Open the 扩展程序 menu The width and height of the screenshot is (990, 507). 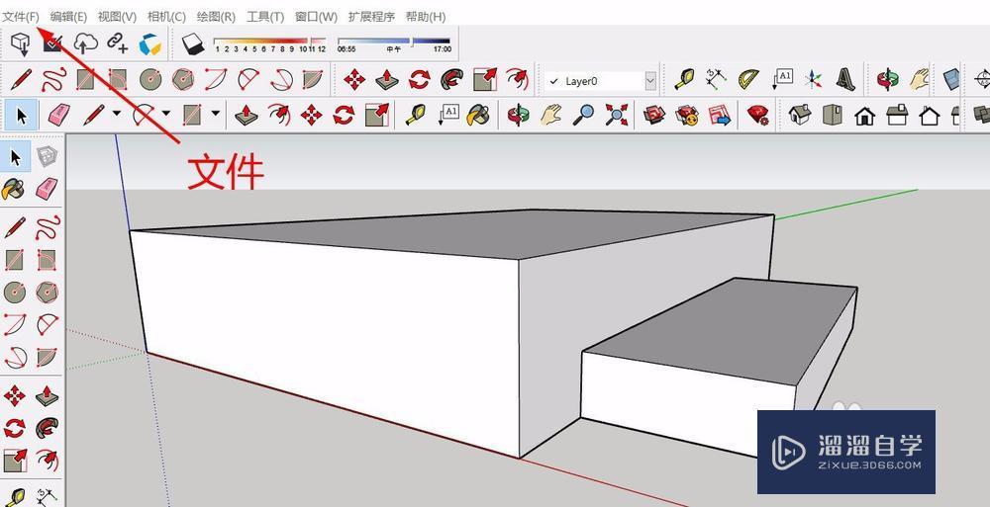coord(371,17)
